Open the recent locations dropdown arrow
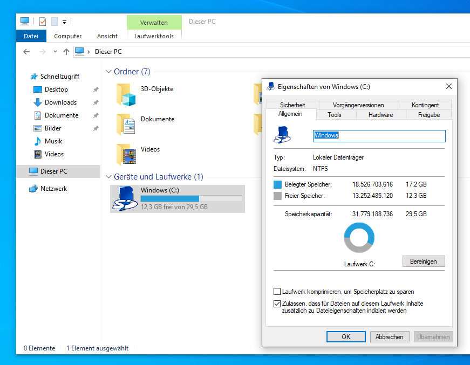The height and width of the screenshot is (365, 470). [55, 52]
